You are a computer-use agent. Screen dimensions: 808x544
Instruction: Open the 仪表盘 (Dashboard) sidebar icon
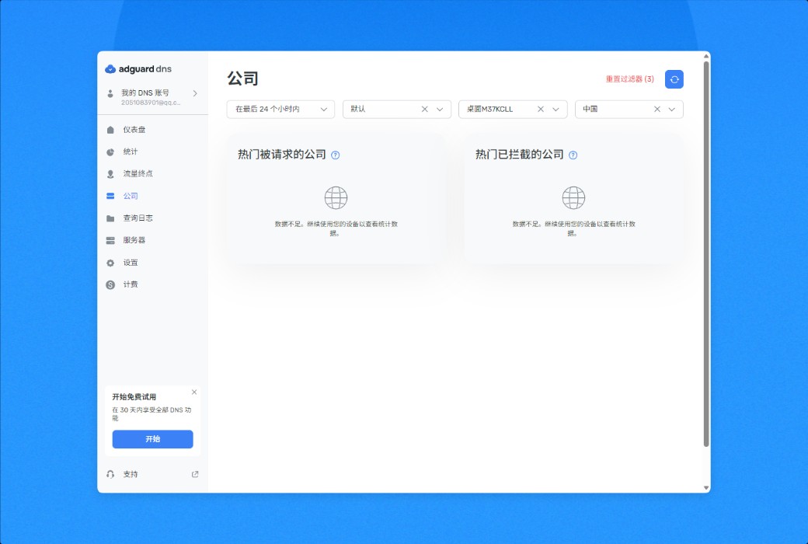coord(110,129)
